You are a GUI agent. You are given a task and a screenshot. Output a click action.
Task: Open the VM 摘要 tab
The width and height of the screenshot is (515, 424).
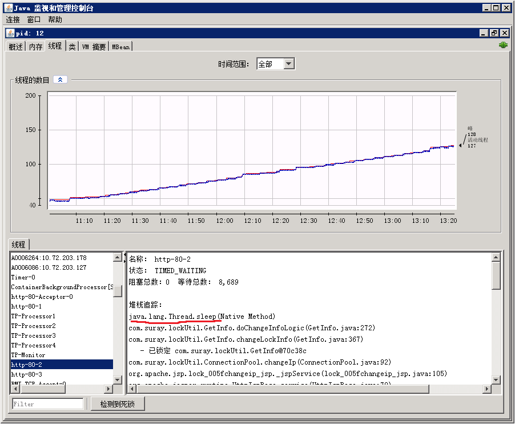tap(94, 47)
